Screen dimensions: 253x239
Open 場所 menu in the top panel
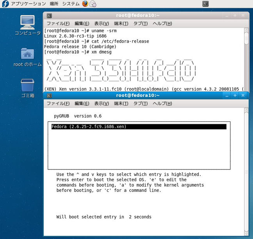point(54,4)
